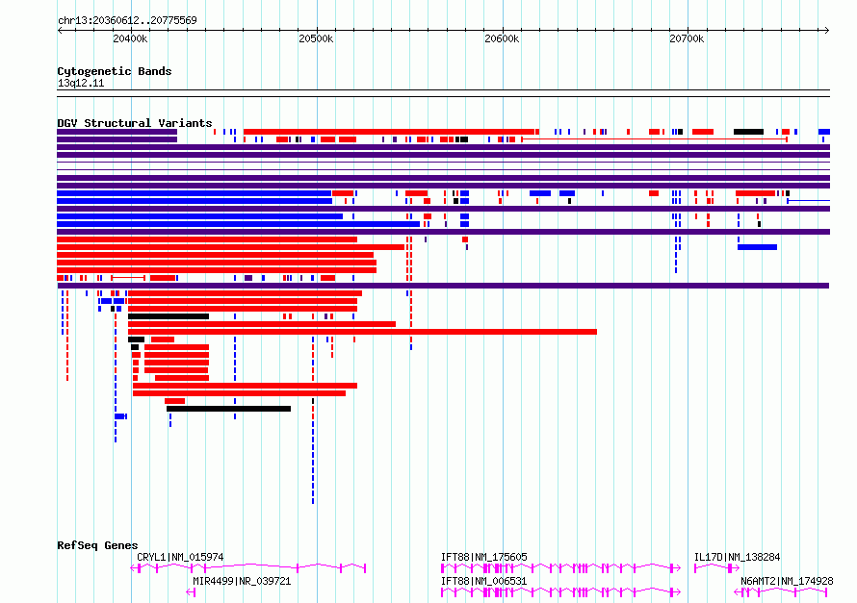This screenshot has width=857, height=603.
Task: Select the IFT88 NM_006531 transcript glyph
Action: click(560, 592)
